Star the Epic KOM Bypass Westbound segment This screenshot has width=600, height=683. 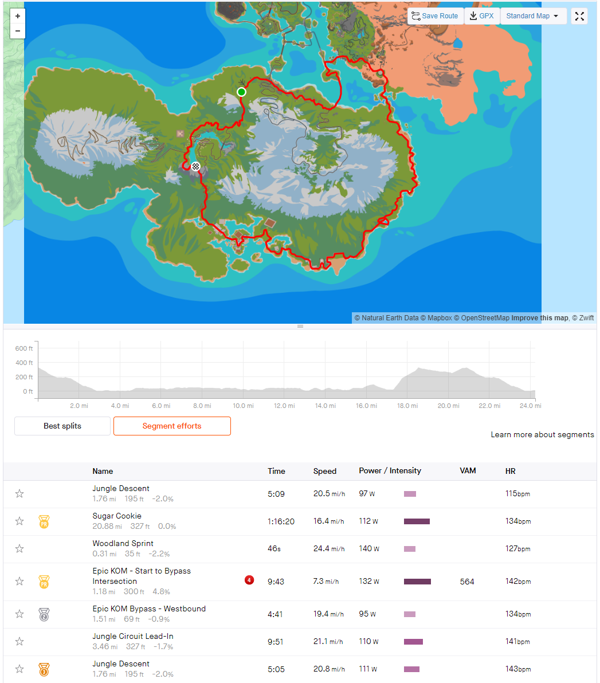tap(19, 614)
